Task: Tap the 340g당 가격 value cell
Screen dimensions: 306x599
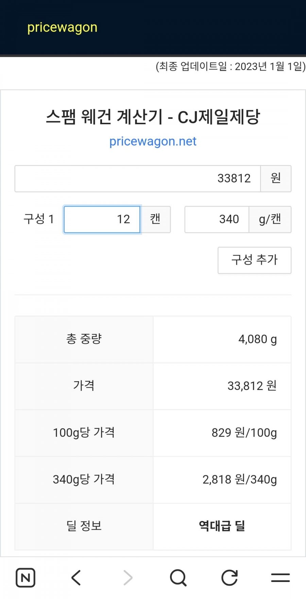Action: [x=239, y=480]
